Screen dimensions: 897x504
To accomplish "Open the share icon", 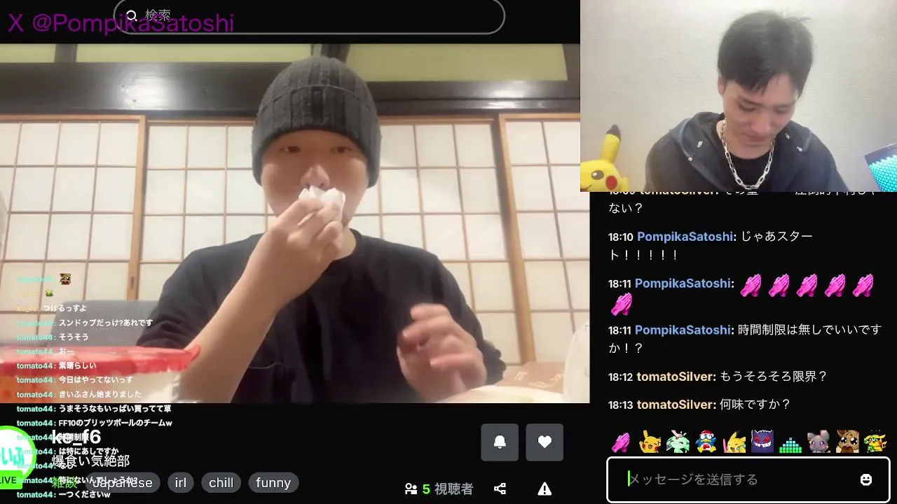I will 500,489.
